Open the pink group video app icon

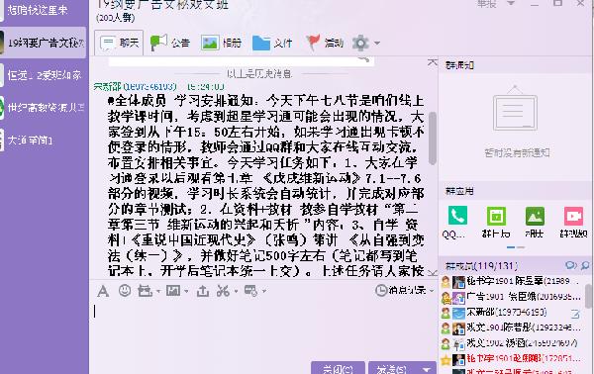point(573,216)
